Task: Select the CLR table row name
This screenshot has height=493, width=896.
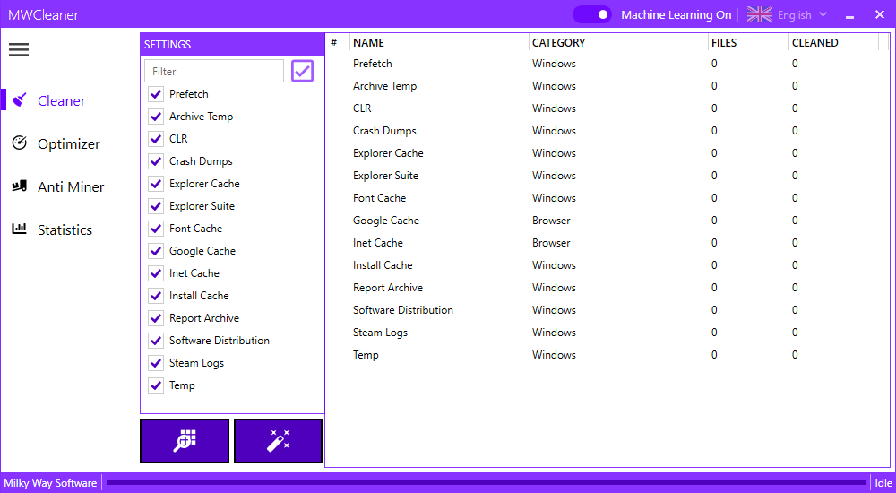Action: tap(362, 108)
